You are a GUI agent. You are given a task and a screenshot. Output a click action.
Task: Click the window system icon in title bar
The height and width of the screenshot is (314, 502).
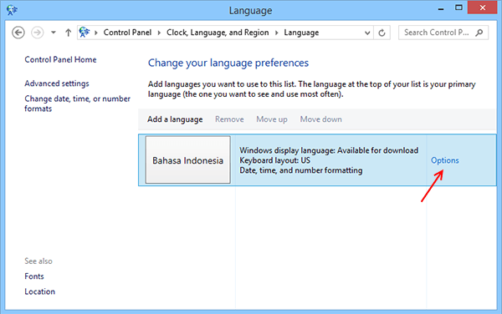13,10
